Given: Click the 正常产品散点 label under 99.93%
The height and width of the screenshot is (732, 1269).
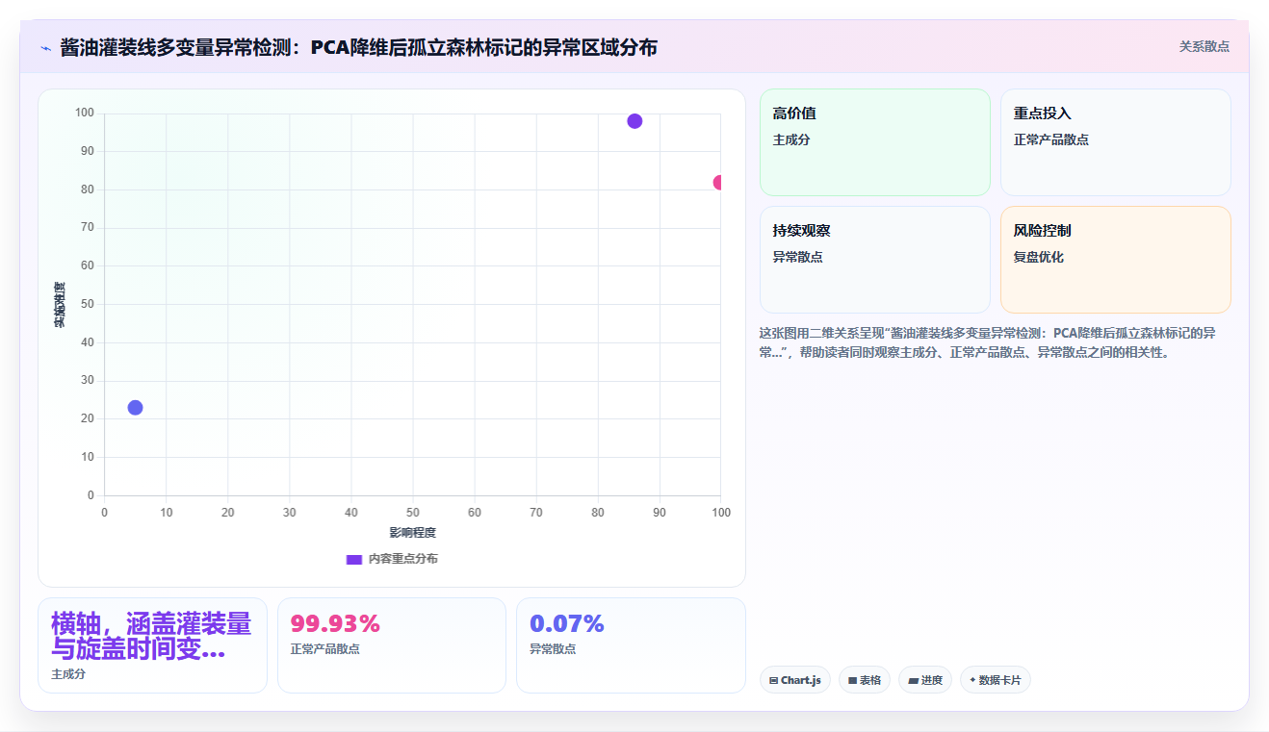Looking at the screenshot, I should [x=325, y=649].
